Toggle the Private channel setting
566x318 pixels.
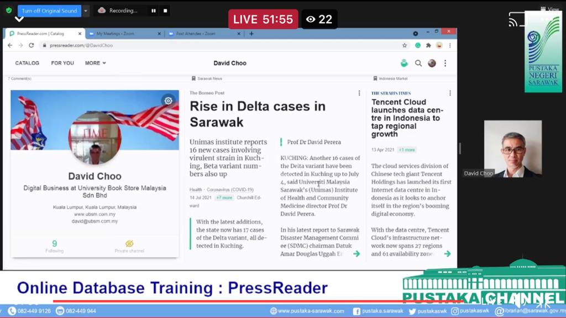click(129, 246)
